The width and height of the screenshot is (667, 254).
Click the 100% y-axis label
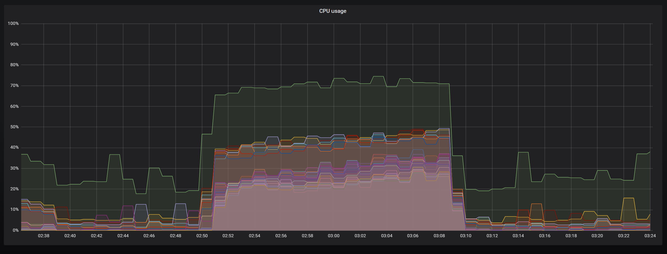pyautogui.click(x=13, y=24)
